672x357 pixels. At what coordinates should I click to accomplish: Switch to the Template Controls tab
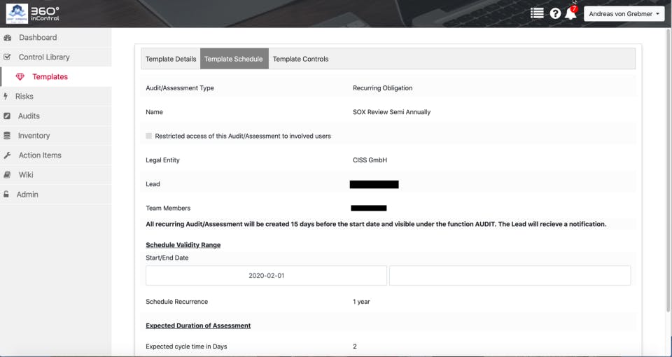(x=300, y=59)
